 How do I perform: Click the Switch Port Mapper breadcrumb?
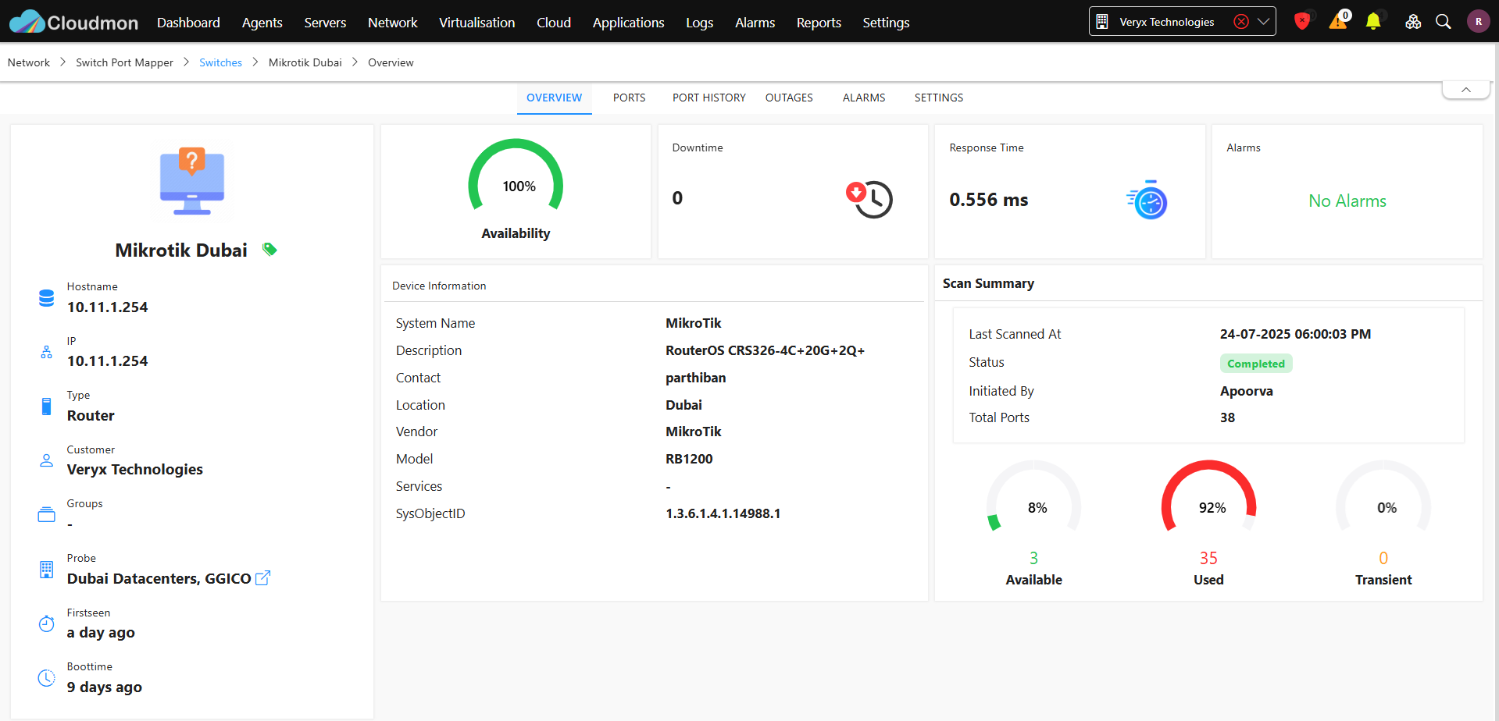click(x=125, y=62)
